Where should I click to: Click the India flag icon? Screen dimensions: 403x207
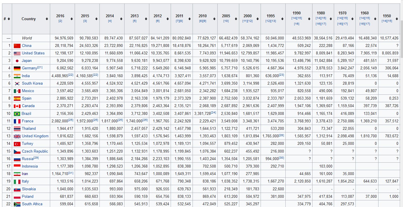pyautogui.click(x=17, y=76)
